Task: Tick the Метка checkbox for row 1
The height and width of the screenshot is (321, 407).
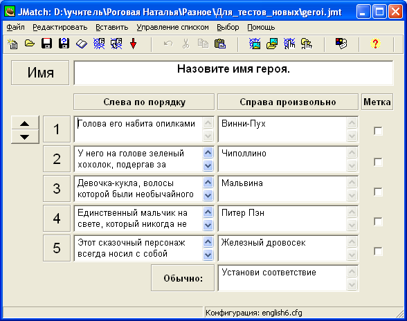Action: pyautogui.click(x=378, y=131)
